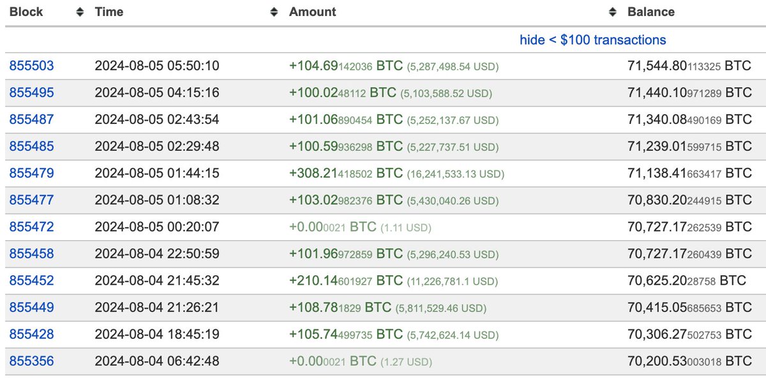Select time 2024-08-05 02:29:48
766x378 pixels.
[157, 146]
